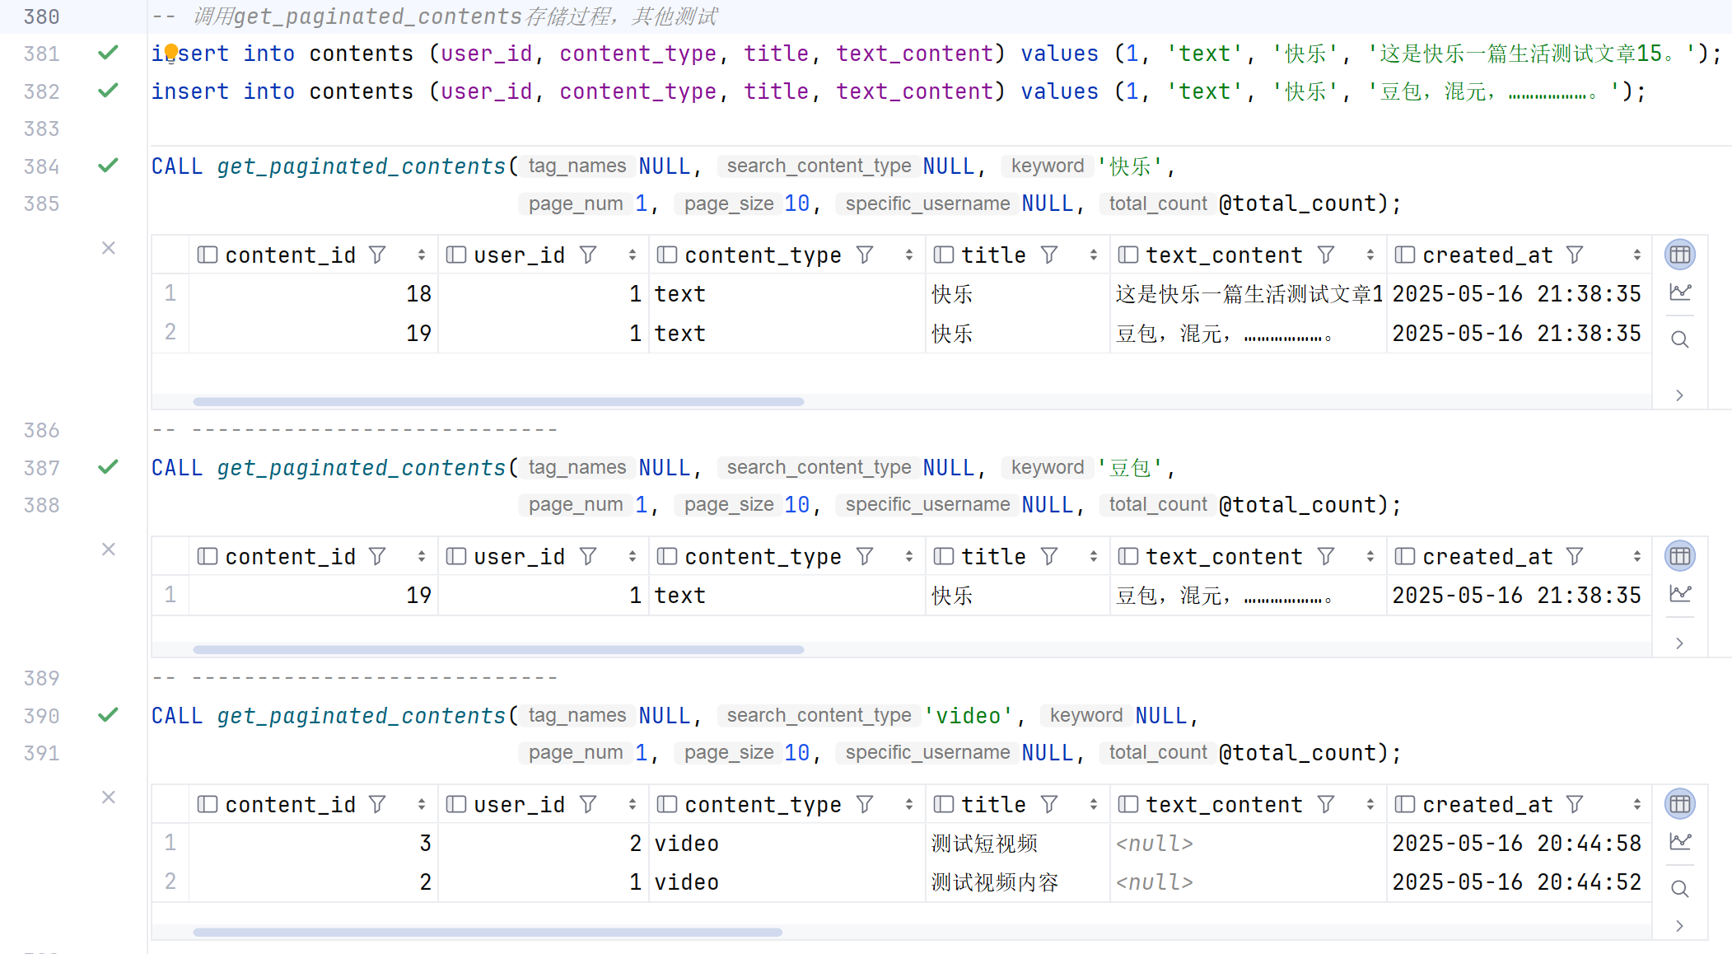Select table view icon in second result

click(x=1680, y=556)
